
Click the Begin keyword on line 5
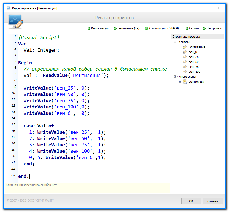tap(25, 63)
